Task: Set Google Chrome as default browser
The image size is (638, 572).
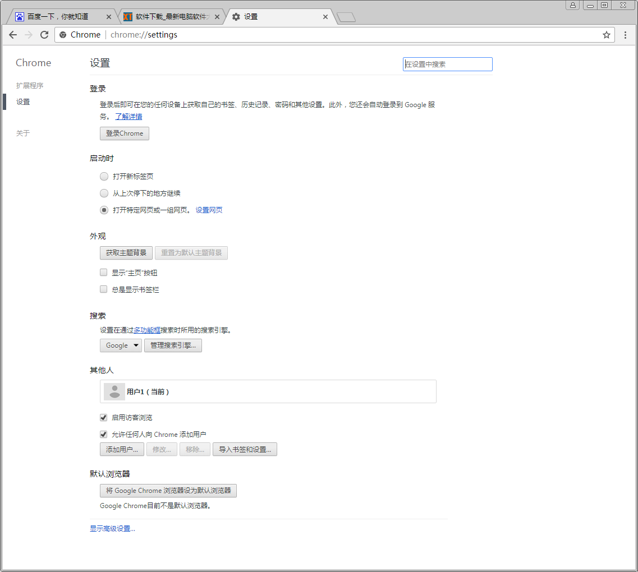Action: pos(168,491)
